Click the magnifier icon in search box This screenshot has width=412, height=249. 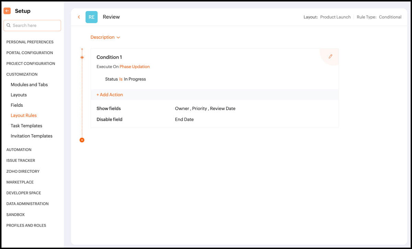click(9, 25)
